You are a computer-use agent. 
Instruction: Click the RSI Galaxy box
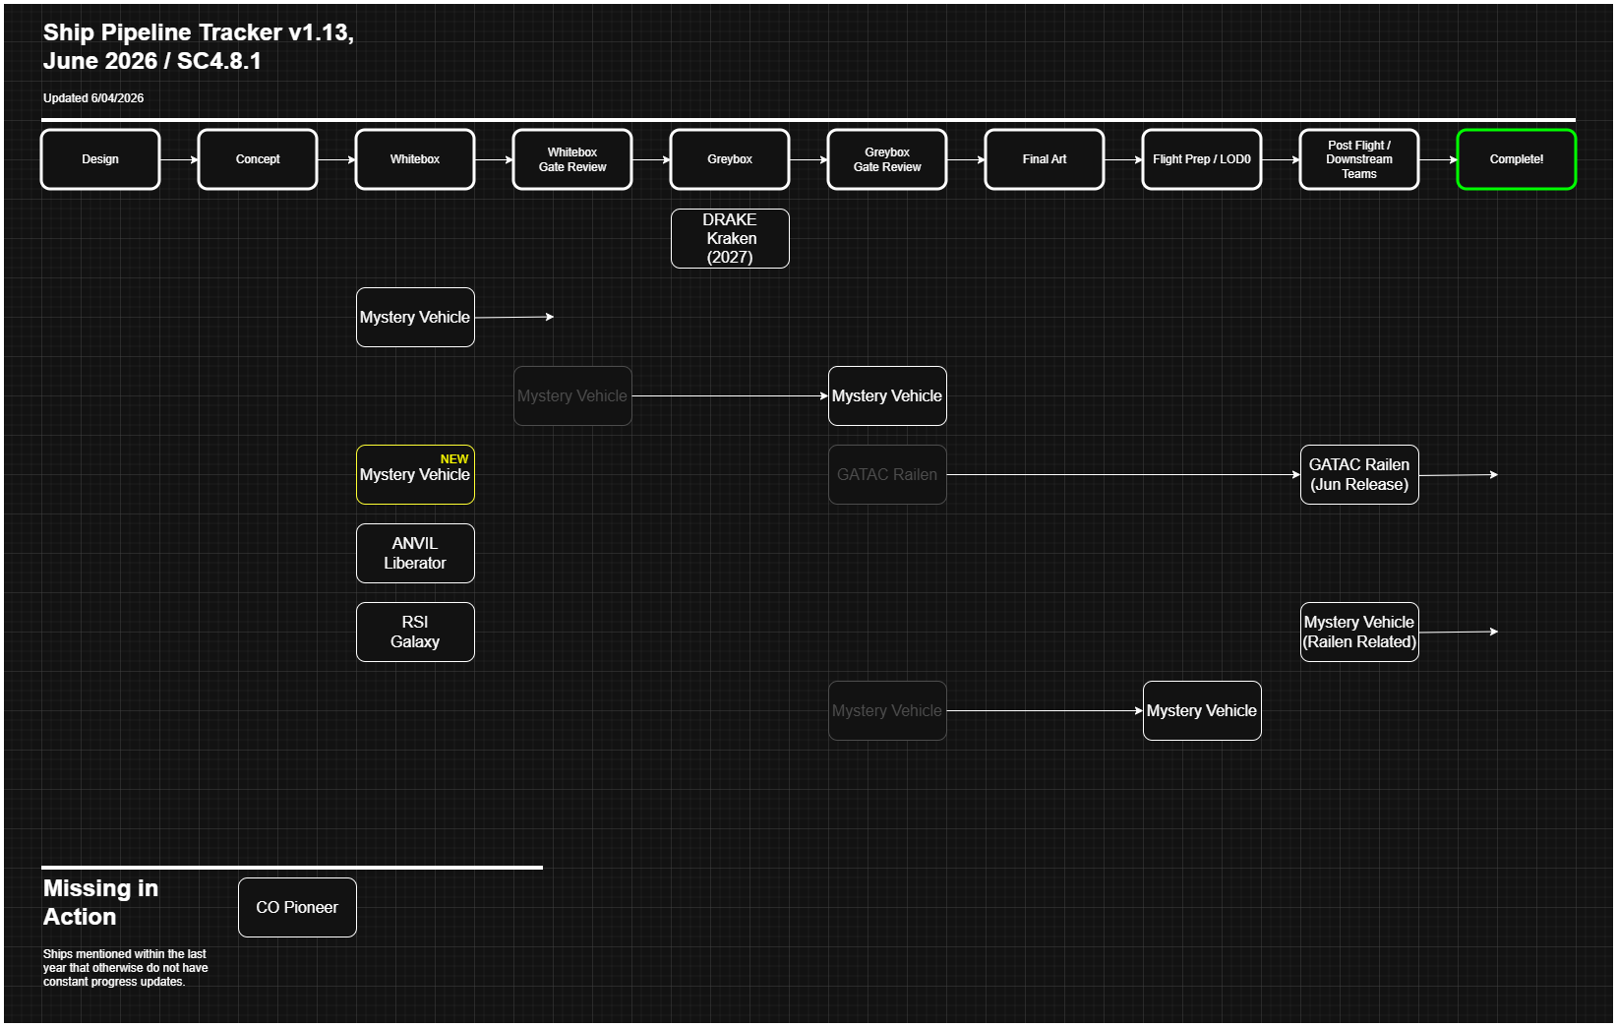(415, 632)
